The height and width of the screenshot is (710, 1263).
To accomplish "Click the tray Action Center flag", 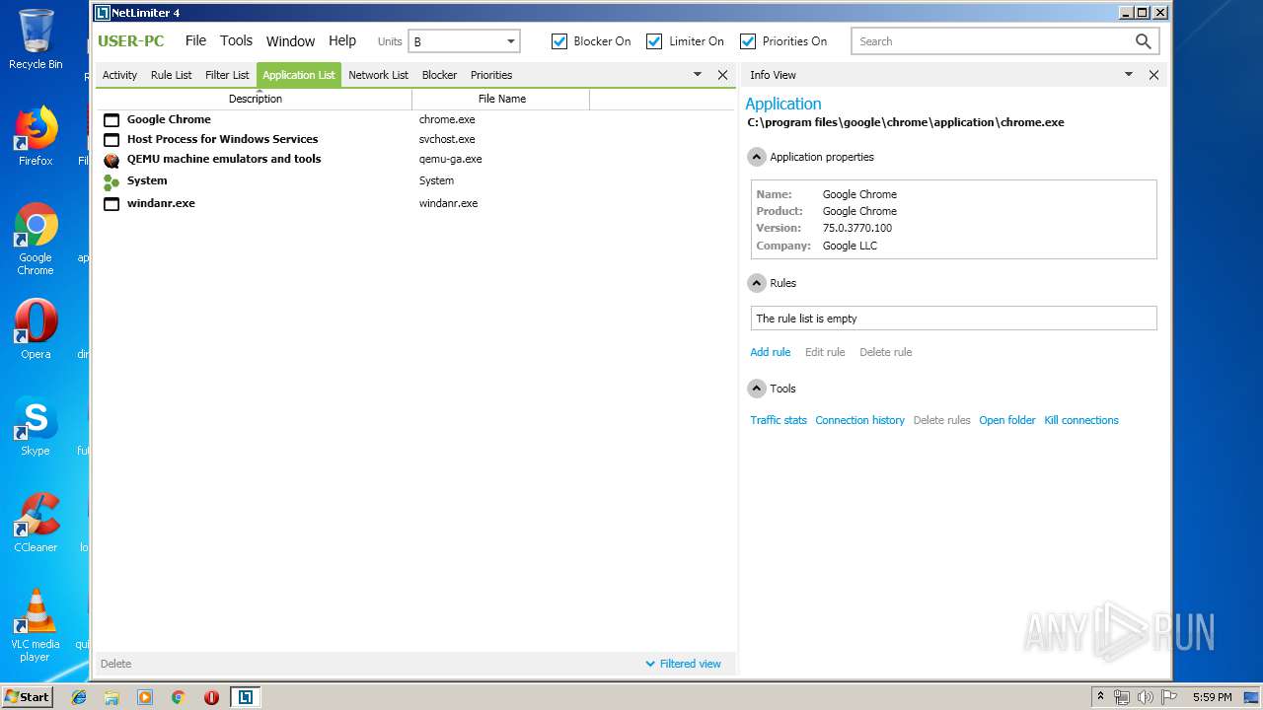I will [1169, 697].
